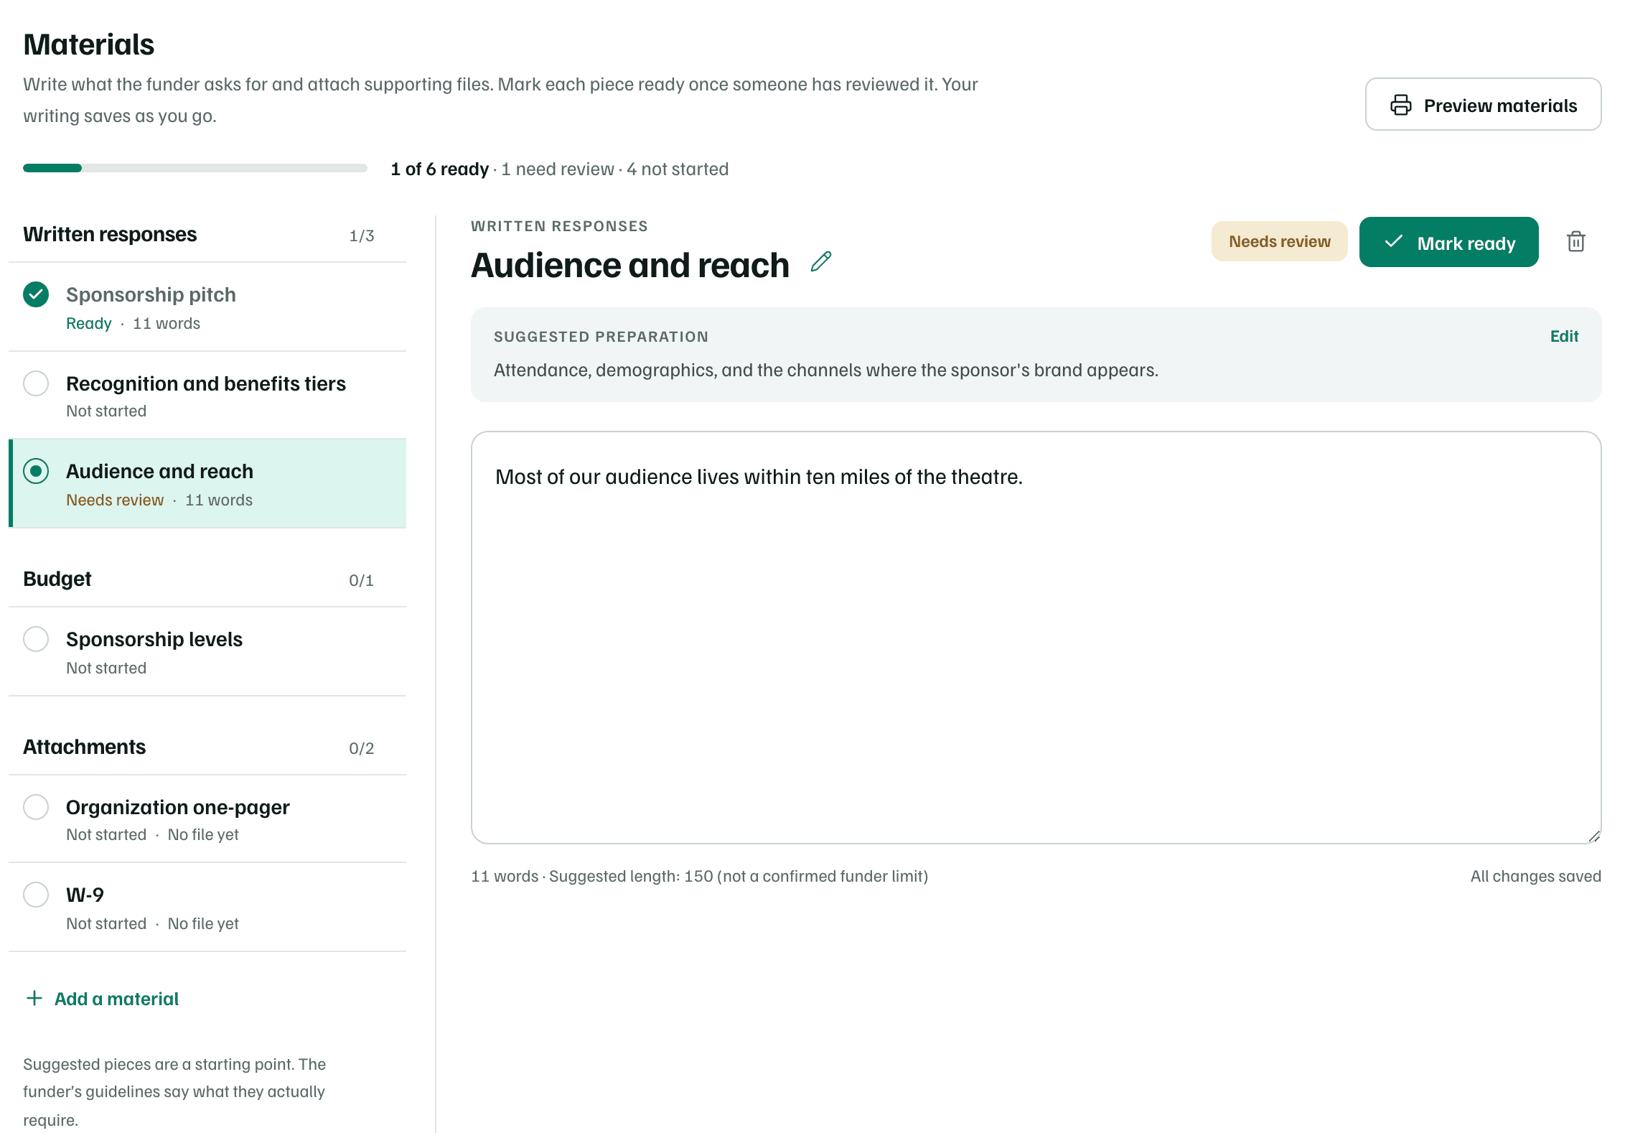This screenshot has width=1625, height=1133.
Task: Click the '0/2' count beside Attachments
Action: pyautogui.click(x=362, y=748)
